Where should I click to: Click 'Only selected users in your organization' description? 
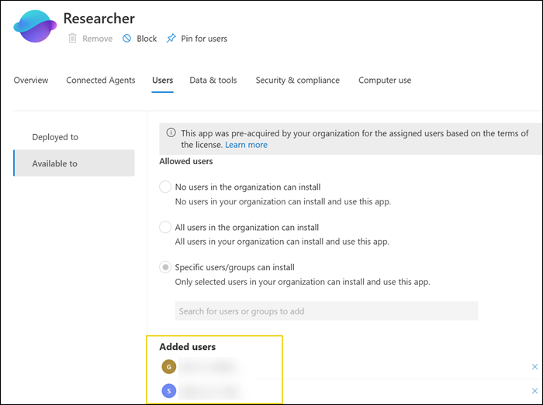(x=303, y=282)
